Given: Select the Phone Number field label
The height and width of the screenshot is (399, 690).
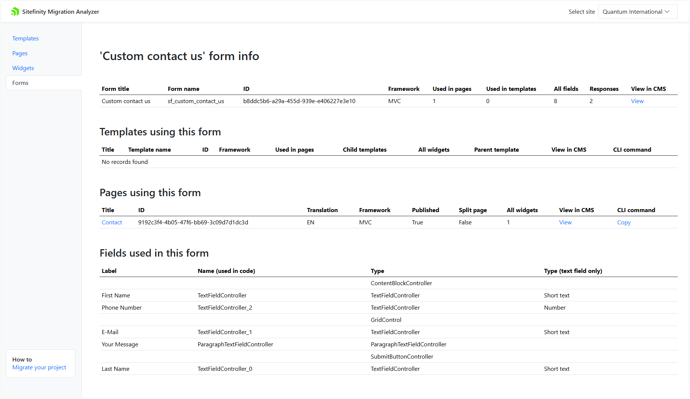Looking at the screenshot, I should (121, 307).
